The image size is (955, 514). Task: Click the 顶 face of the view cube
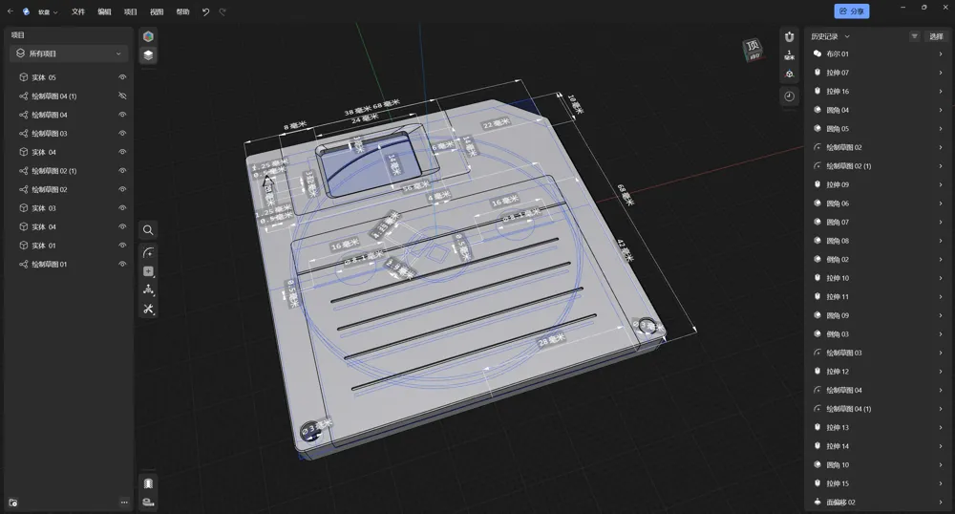click(x=753, y=47)
